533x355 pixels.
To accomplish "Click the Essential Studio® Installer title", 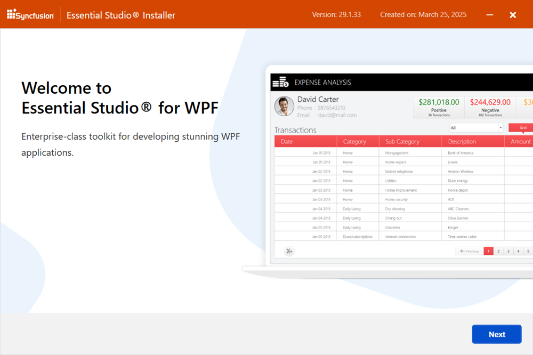I will 120,15.
